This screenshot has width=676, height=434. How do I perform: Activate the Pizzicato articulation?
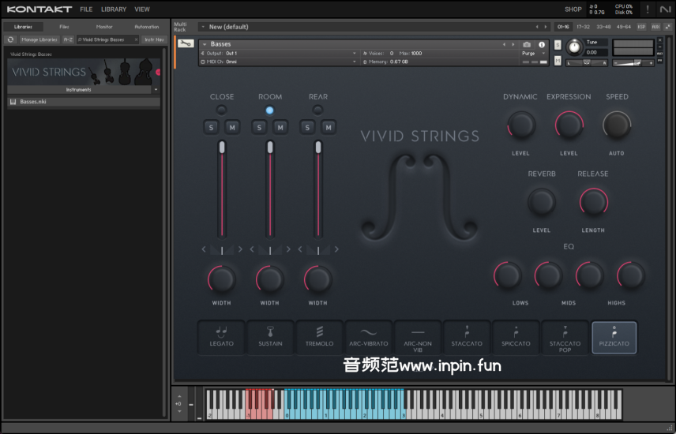point(614,337)
